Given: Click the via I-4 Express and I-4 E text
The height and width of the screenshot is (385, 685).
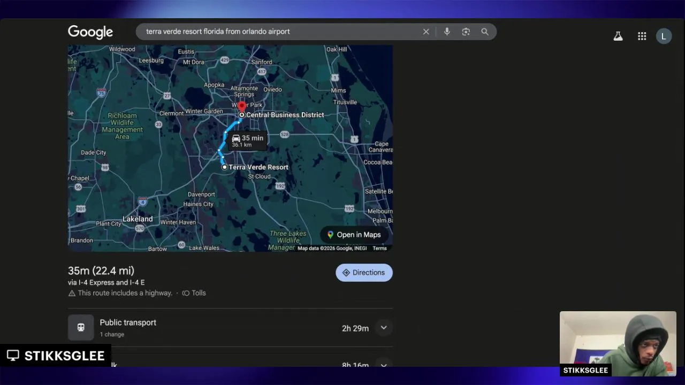Looking at the screenshot, I should click(x=106, y=282).
